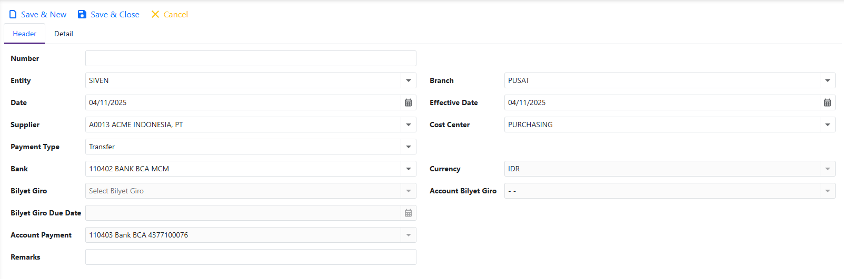Click the Account Bilyet Giro '- -' value
This screenshot has height=279, width=844.
[512, 191]
